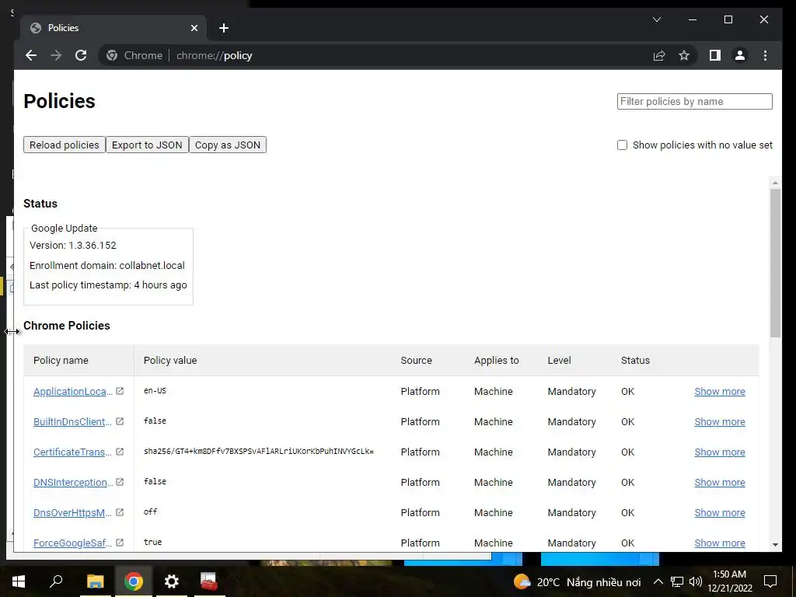Open the notification center icon
The height and width of the screenshot is (597, 796).
tap(770, 581)
